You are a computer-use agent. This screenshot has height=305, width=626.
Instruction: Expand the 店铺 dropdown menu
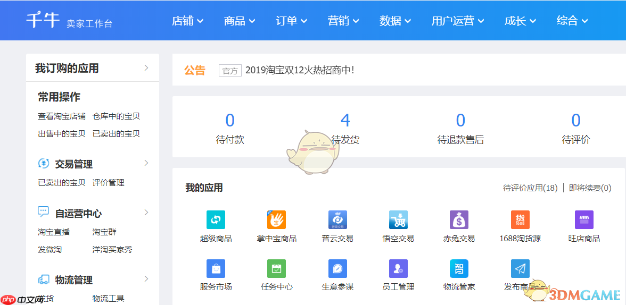point(187,21)
